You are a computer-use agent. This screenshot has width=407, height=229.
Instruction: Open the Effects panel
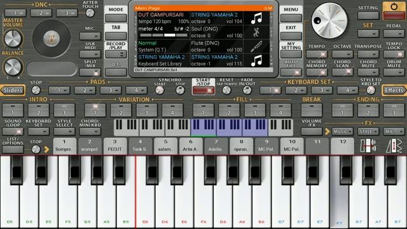[394, 90]
